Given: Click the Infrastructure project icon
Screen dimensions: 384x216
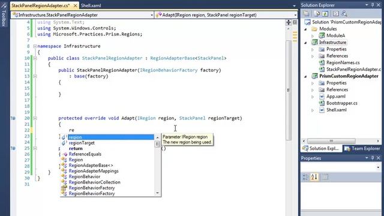Looking at the screenshot, I should coord(314,43).
